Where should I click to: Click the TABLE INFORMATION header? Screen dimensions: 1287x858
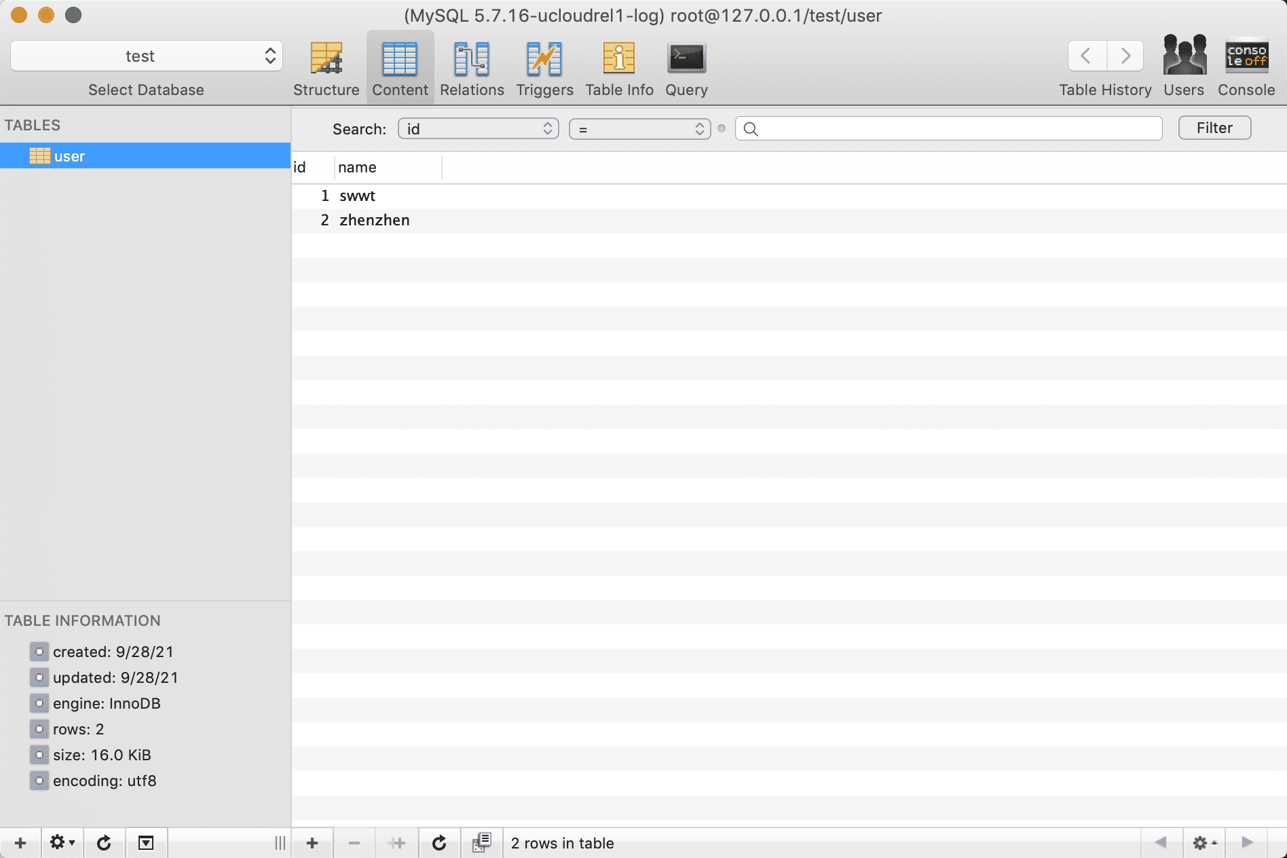pyautogui.click(x=82, y=620)
